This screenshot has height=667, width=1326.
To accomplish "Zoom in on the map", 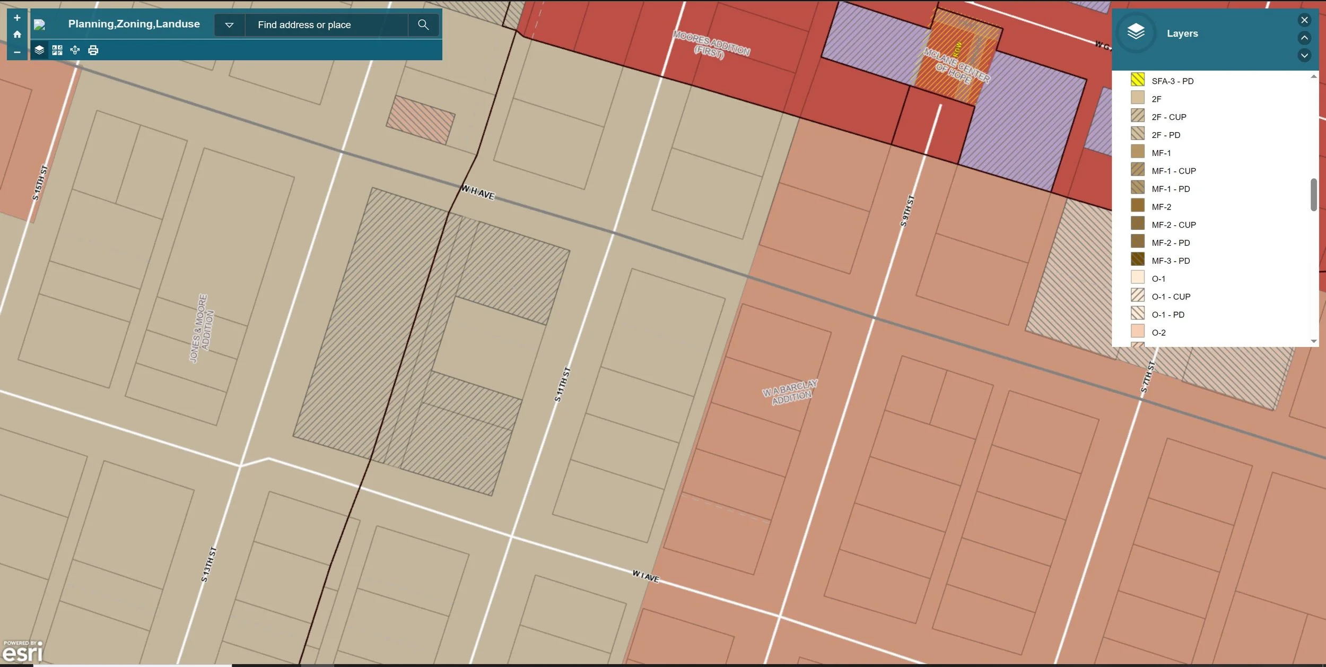I will pos(17,18).
